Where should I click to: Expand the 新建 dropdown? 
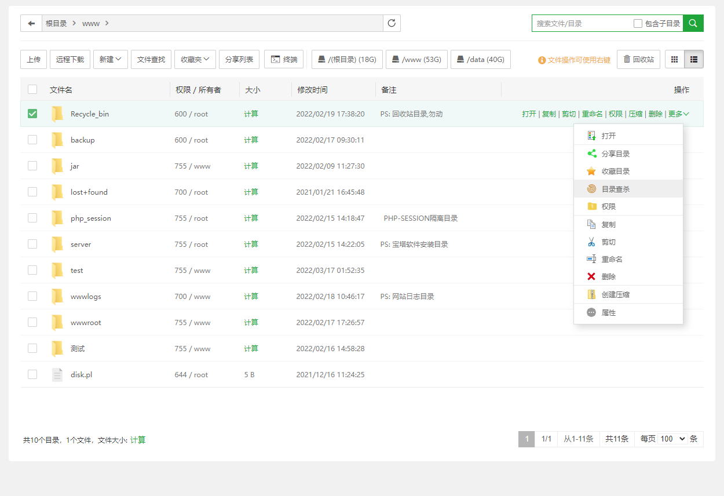pyautogui.click(x=110, y=59)
